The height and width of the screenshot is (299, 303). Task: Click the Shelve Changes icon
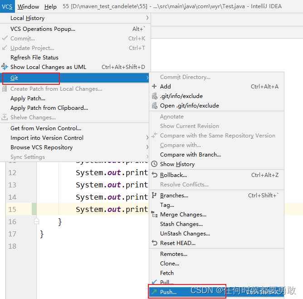[x=5, y=117]
